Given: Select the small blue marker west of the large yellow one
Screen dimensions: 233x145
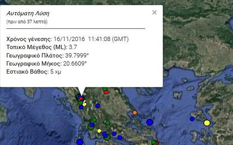Looking at the screenshot, I should point(192,119).
